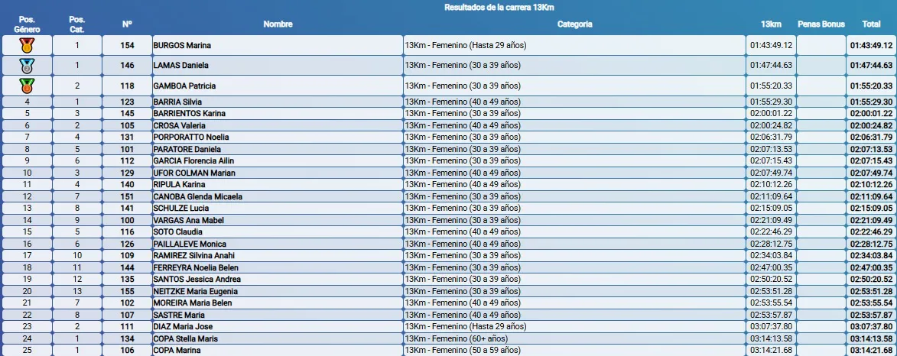Click the Resultados de la carrera 13Km title
The height and width of the screenshot is (356, 897).
tap(499, 7)
